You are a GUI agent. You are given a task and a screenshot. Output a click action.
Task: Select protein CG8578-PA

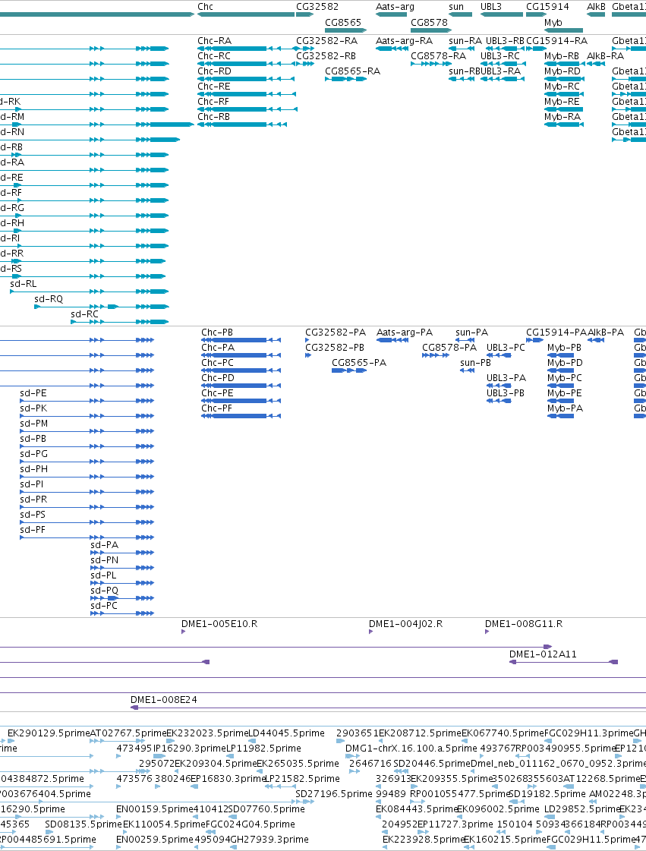tap(436, 355)
